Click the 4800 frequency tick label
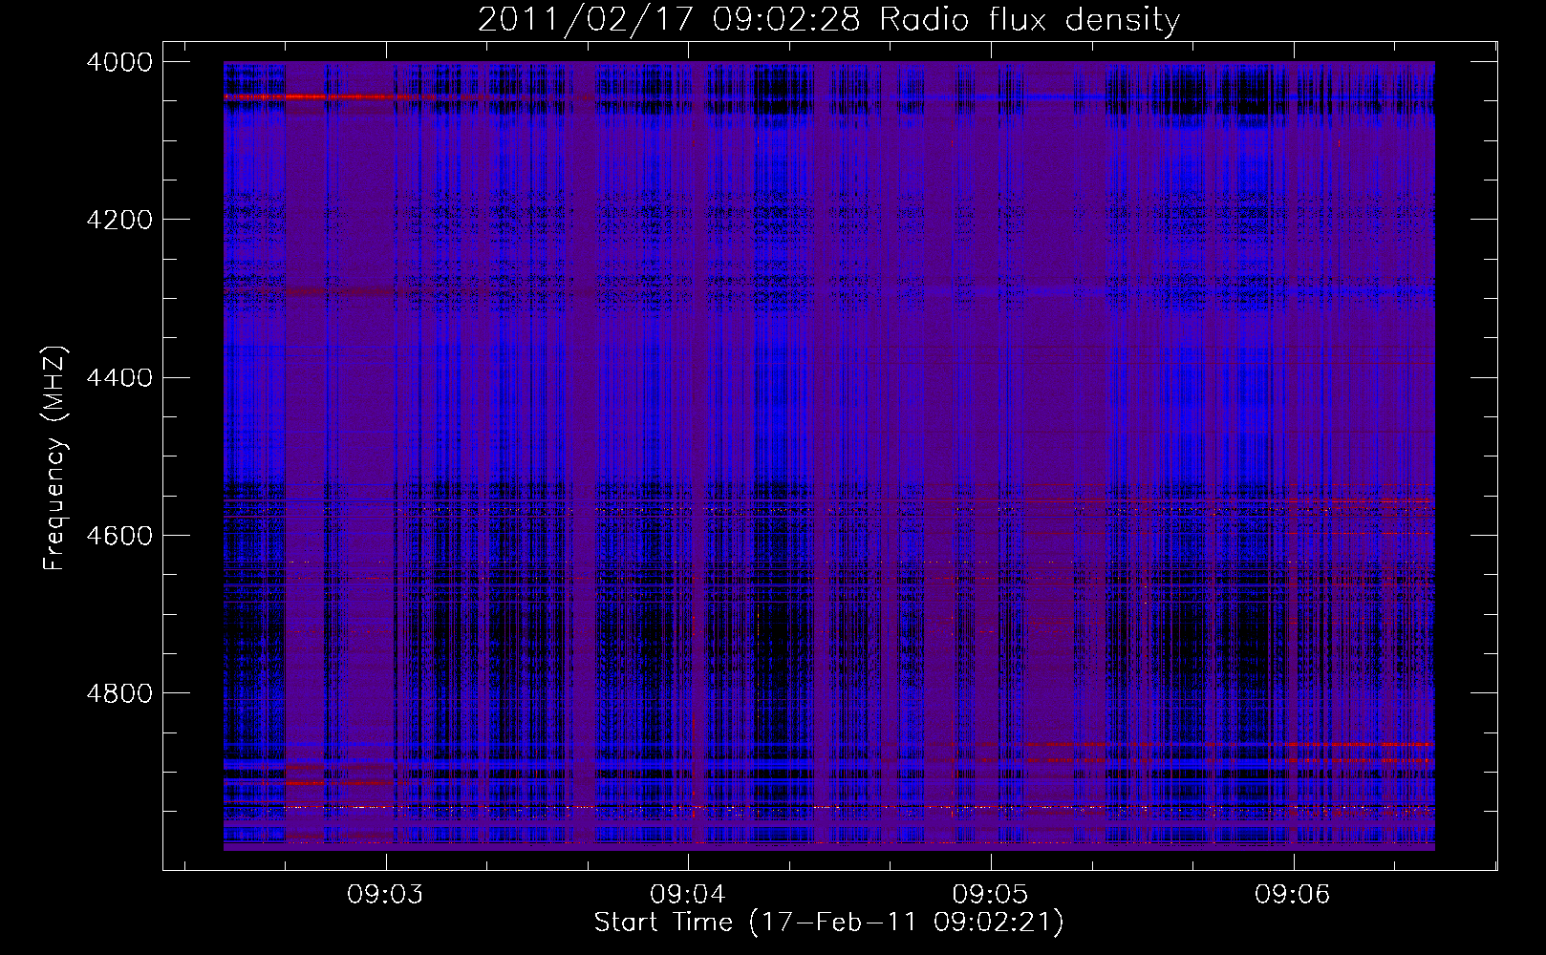Image resolution: width=1546 pixels, height=955 pixels. [119, 693]
